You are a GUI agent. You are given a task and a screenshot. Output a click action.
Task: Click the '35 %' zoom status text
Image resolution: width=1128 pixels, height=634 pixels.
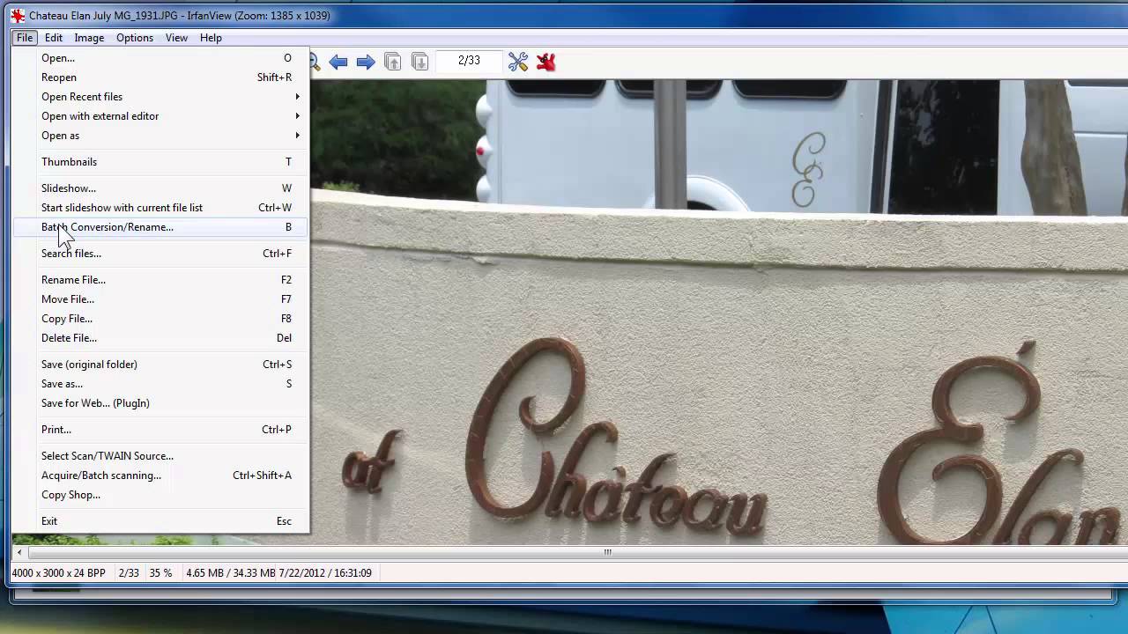(160, 572)
